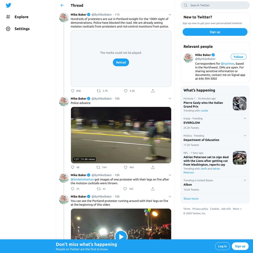253x253 pixels.
Task: Reload the unplayable media
Action: (121, 62)
